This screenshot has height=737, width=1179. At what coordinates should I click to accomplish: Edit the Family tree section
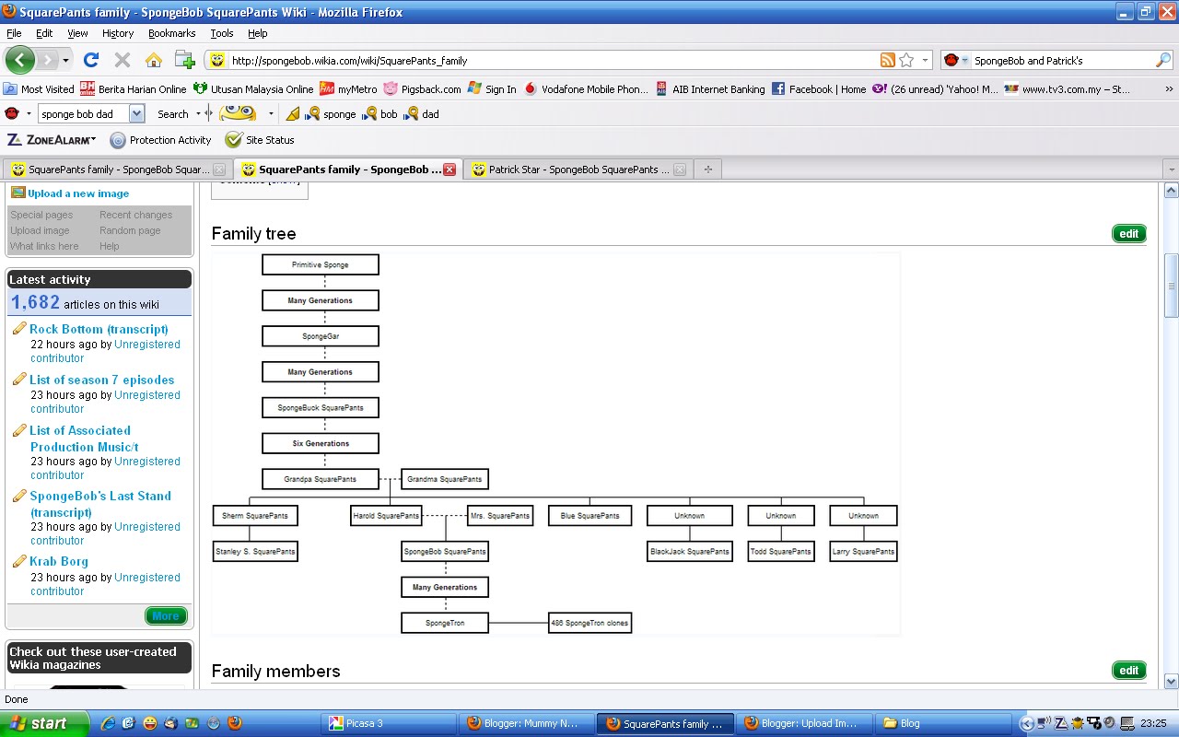tap(1129, 234)
